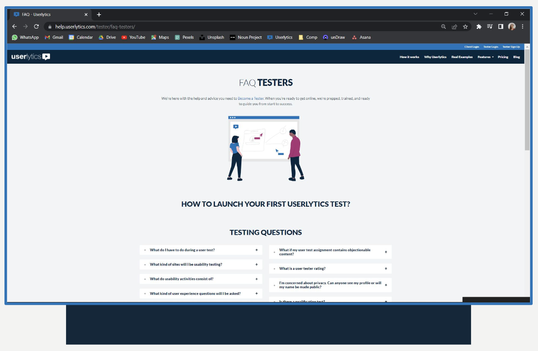Click the Userlytics logo in header

30,57
